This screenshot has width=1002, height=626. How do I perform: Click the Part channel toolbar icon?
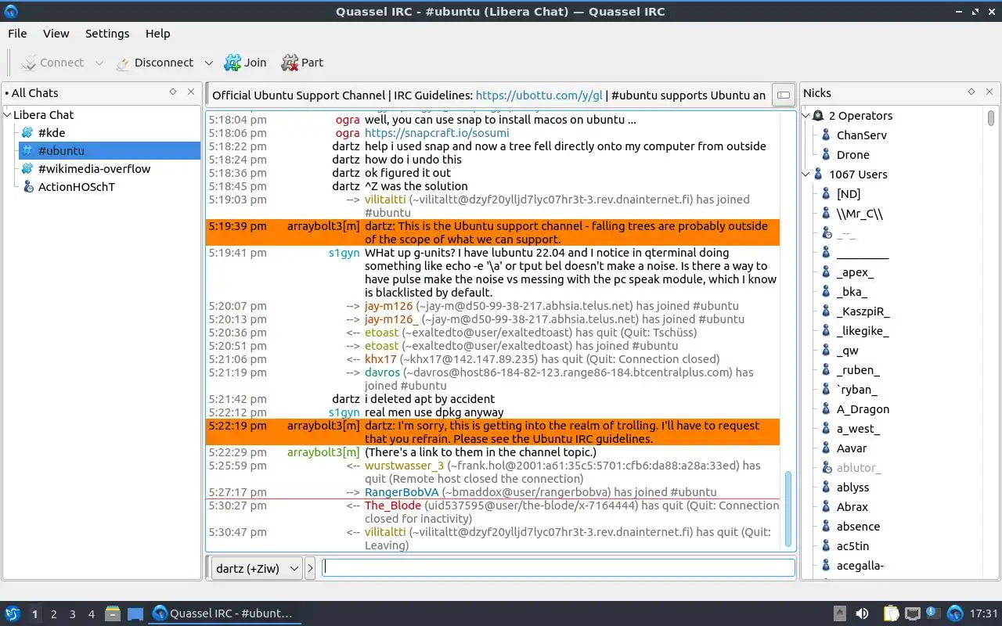(x=302, y=63)
